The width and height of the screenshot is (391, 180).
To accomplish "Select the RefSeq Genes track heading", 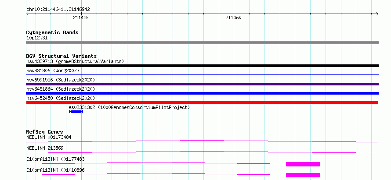I will 44,132.
